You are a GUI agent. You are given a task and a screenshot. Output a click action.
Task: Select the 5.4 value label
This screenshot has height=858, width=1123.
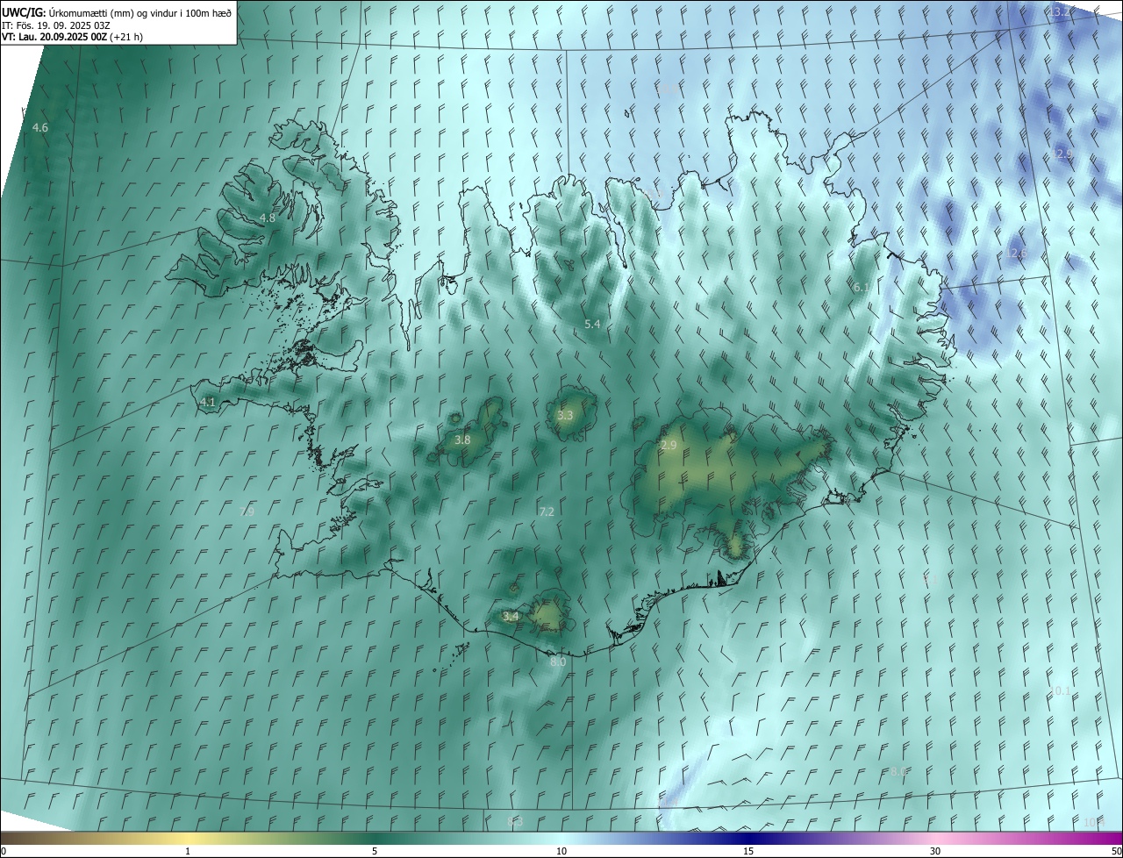click(x=592, y=325)
